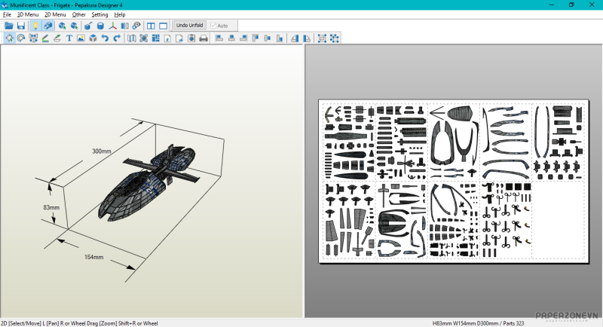Click the Undo arrow icon
This screenshot has height=327, width=603.
105,38
